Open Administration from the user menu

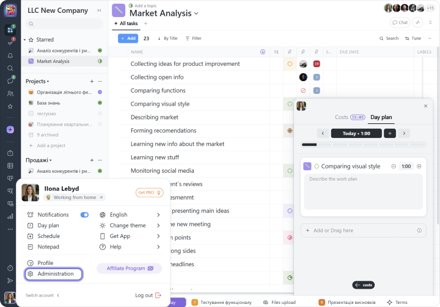tap(55, 274)
